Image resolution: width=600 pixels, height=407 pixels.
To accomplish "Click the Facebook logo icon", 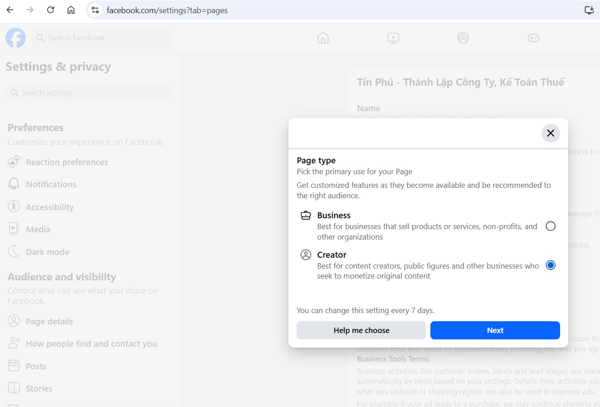I will (x=15, y=38).
